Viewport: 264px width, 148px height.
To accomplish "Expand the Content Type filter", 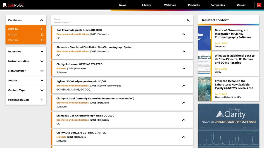I will [42, 90].
